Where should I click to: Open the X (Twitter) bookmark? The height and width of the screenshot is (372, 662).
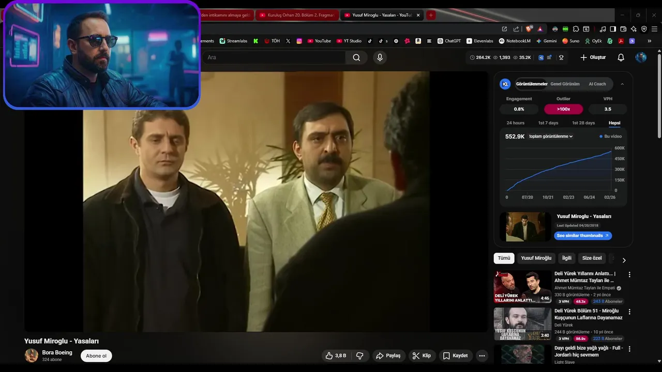coord(288,41)
